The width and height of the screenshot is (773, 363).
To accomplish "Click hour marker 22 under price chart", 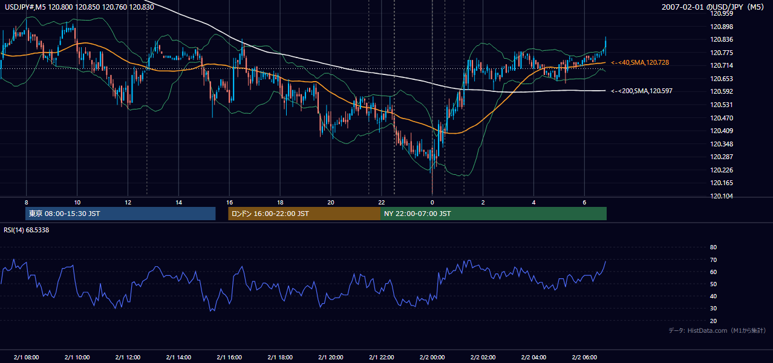I will coord(382,201).
